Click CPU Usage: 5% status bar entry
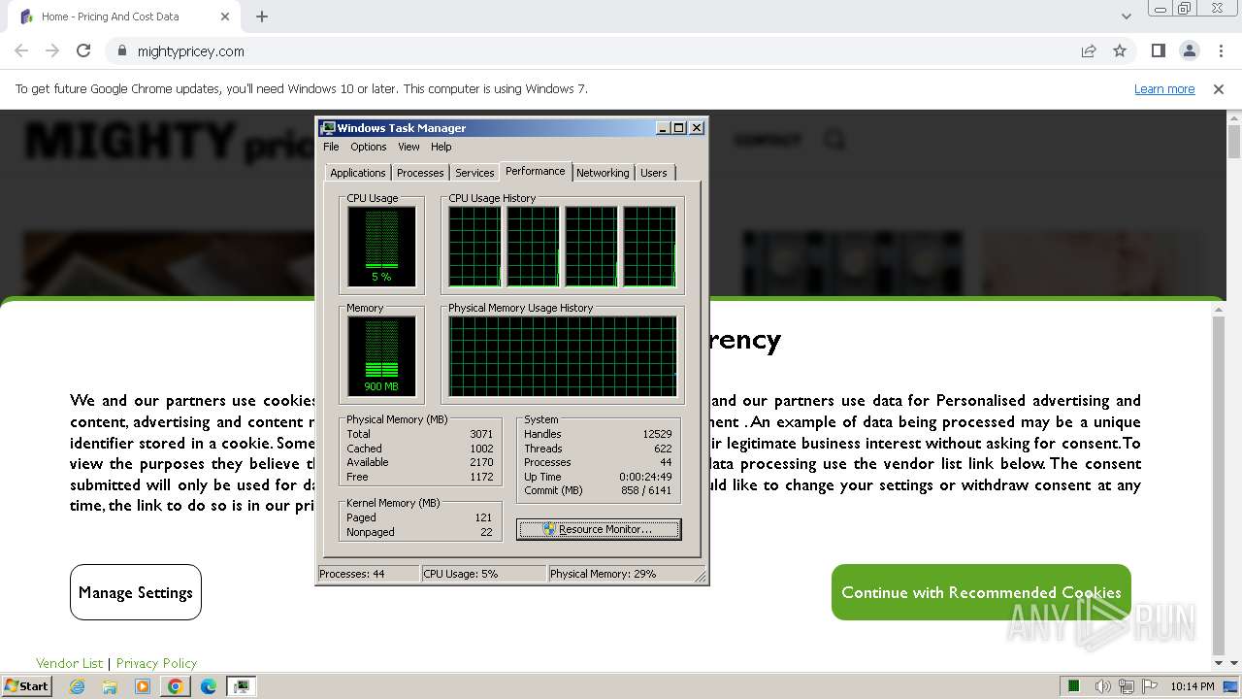The width and height of the screenshot is (1242, 699). (x=484, y=574)
